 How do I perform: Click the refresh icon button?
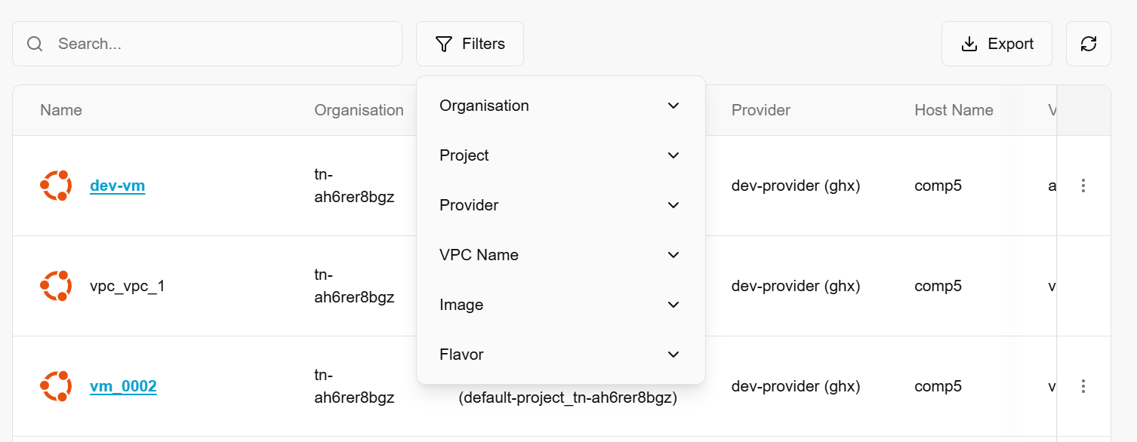(x=1088, y=44)
